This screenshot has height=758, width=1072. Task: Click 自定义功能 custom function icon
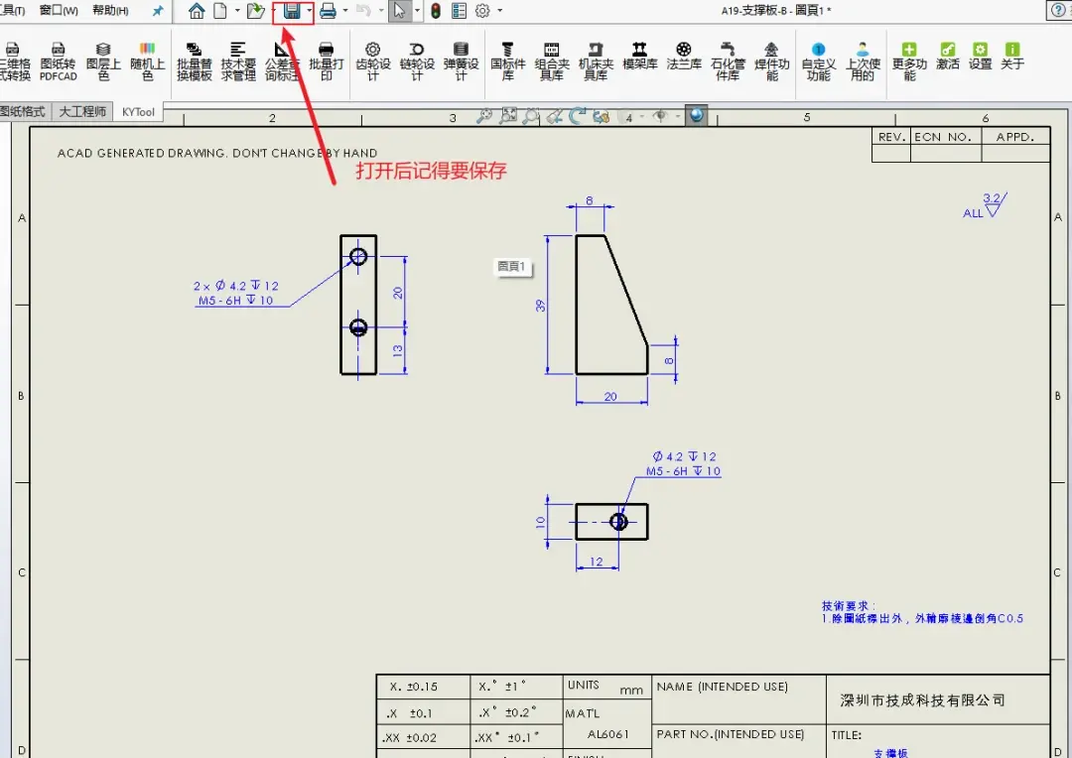tap(818, 62)
